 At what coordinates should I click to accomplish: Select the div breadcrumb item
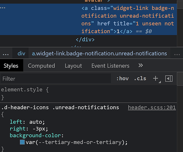tap(21, 54)
